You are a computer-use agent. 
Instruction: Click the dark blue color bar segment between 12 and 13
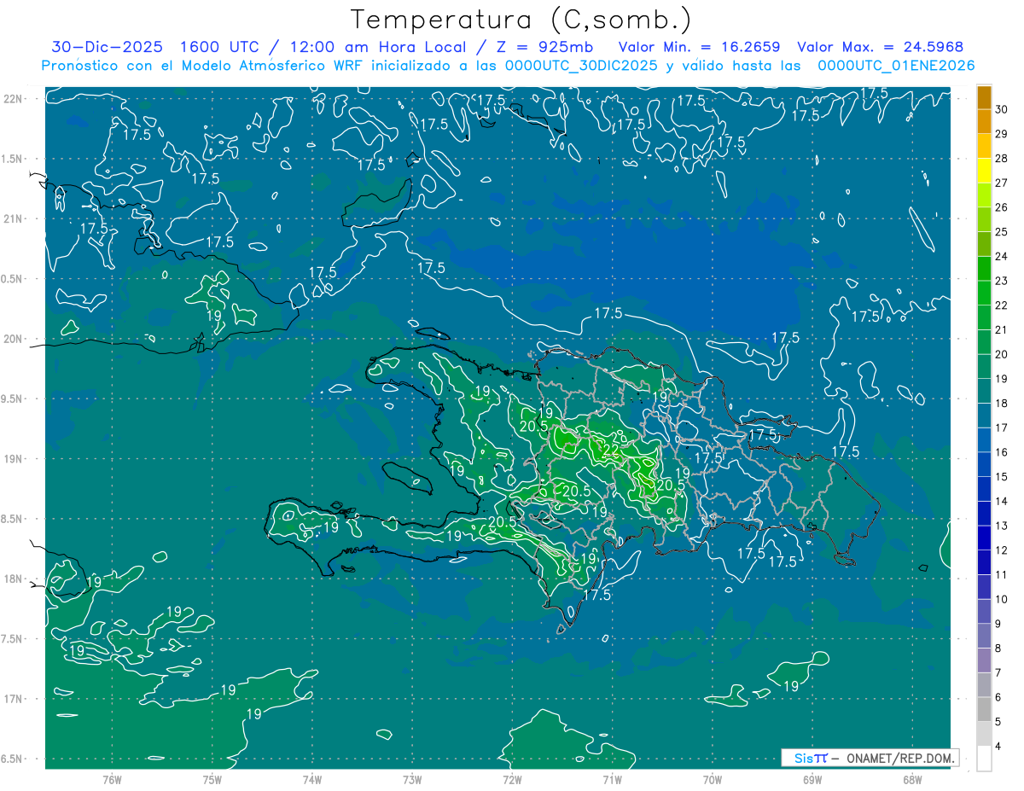984,538
